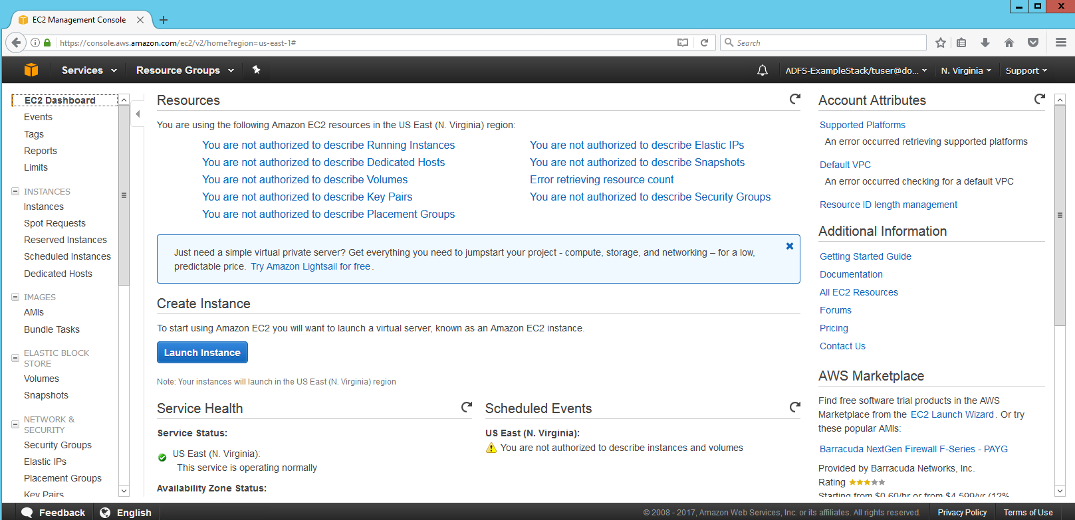Refresh the Scheduled Events section

(x=794, y=406)
